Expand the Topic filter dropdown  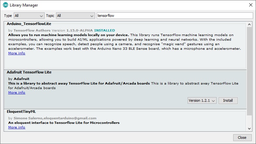click(75, 16)
